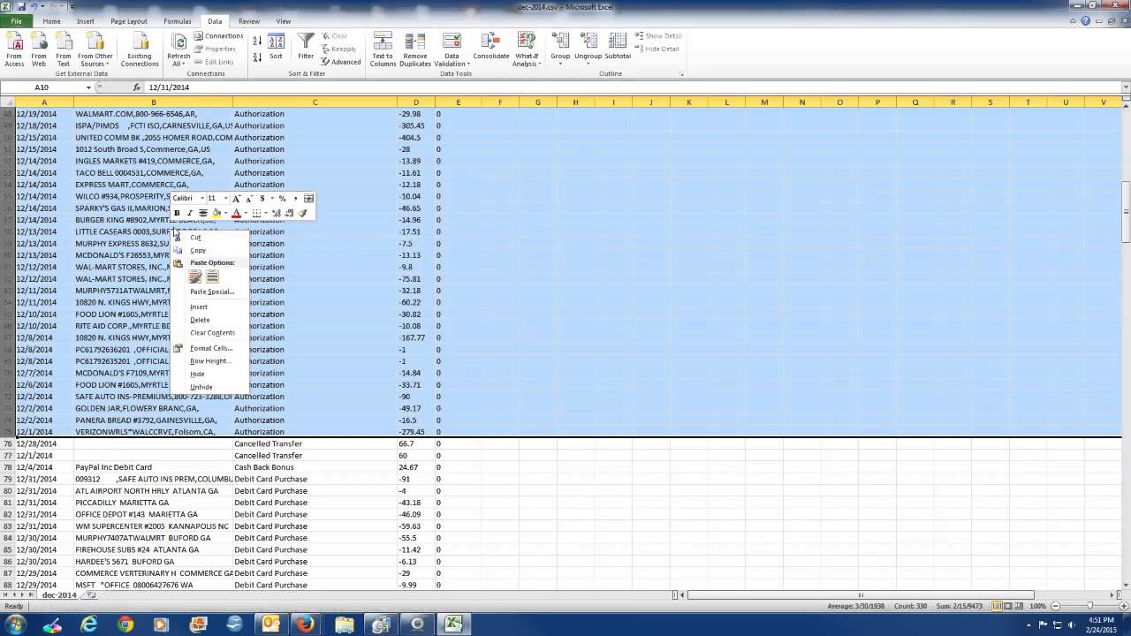Viewport: 1131px width, 636px height.
Task: Select column D header
Action: [x=415, y=102]
